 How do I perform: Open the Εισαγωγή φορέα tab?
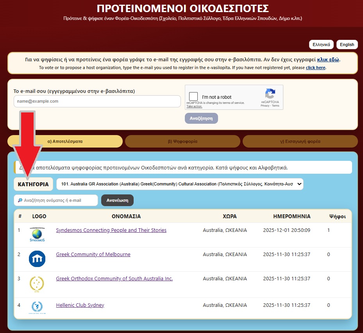point(300,141)
